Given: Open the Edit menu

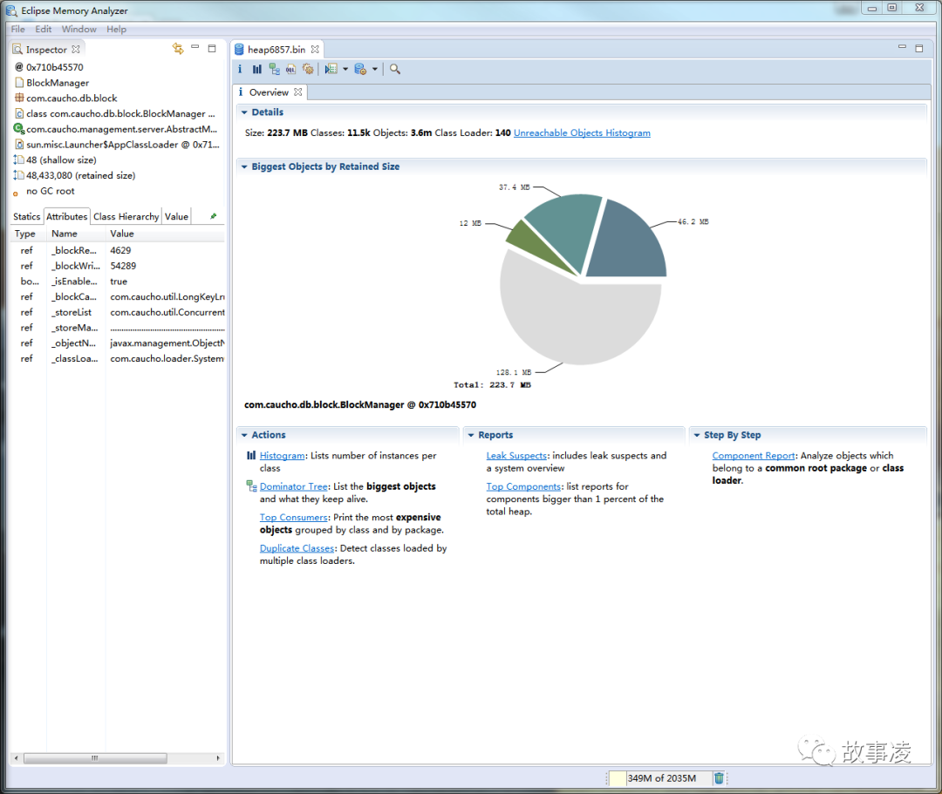Looking at the screenshot, I should coord(44,29).
